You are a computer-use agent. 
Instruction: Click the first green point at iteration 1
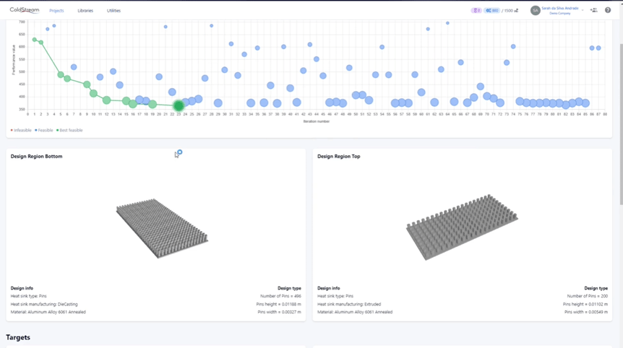34,40
